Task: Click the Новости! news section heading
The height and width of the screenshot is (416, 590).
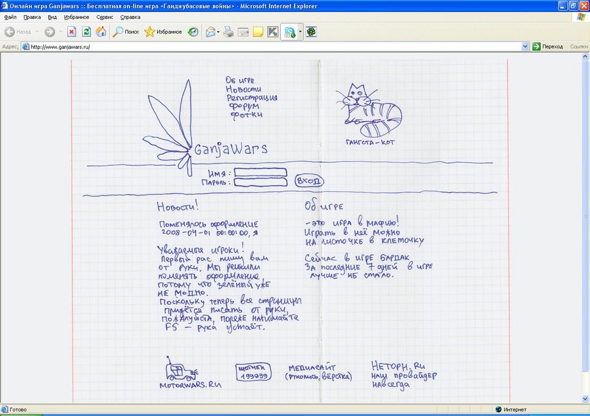Action: (177, 206)
